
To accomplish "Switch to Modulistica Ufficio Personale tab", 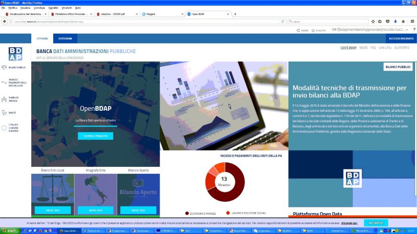I will [70, 14].
